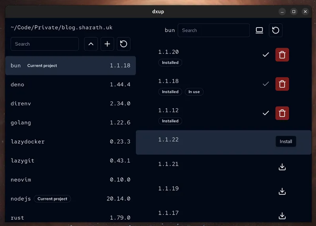Click the project path ~/Code/Private/blog.sharath.uk

(x=62, y=28)
